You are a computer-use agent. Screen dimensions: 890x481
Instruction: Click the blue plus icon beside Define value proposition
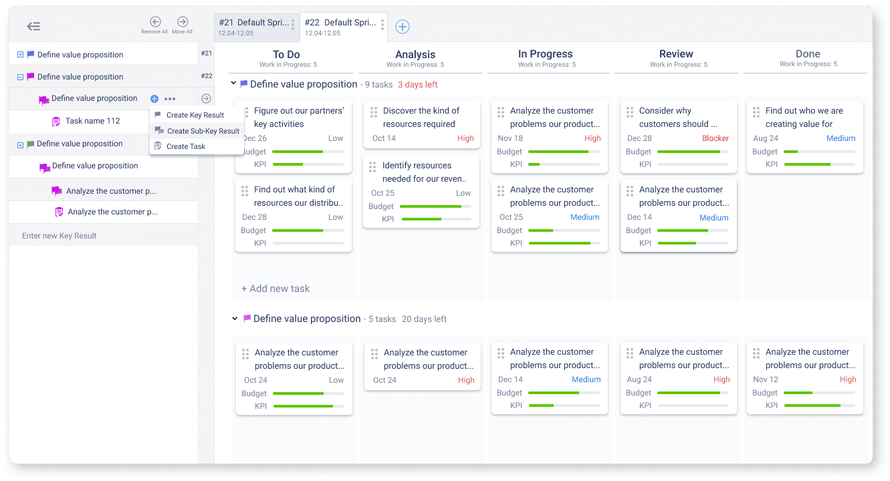tap(154, 99)
